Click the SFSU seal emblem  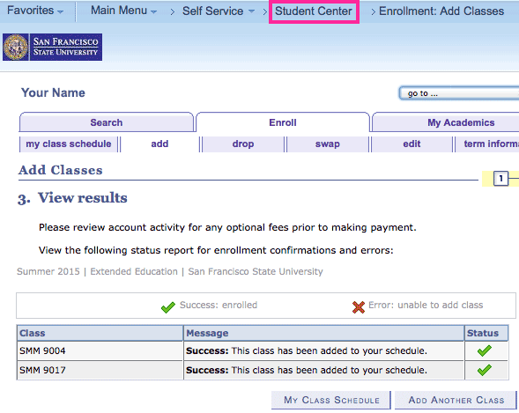(x=16, y=47)
